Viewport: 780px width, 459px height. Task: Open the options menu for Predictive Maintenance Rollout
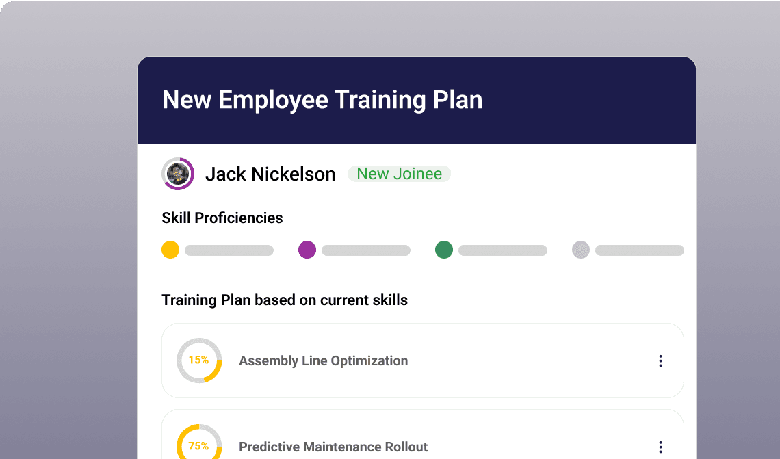(661, 447)
